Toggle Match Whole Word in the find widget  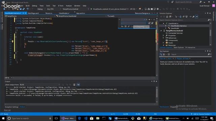click(126, 26)
